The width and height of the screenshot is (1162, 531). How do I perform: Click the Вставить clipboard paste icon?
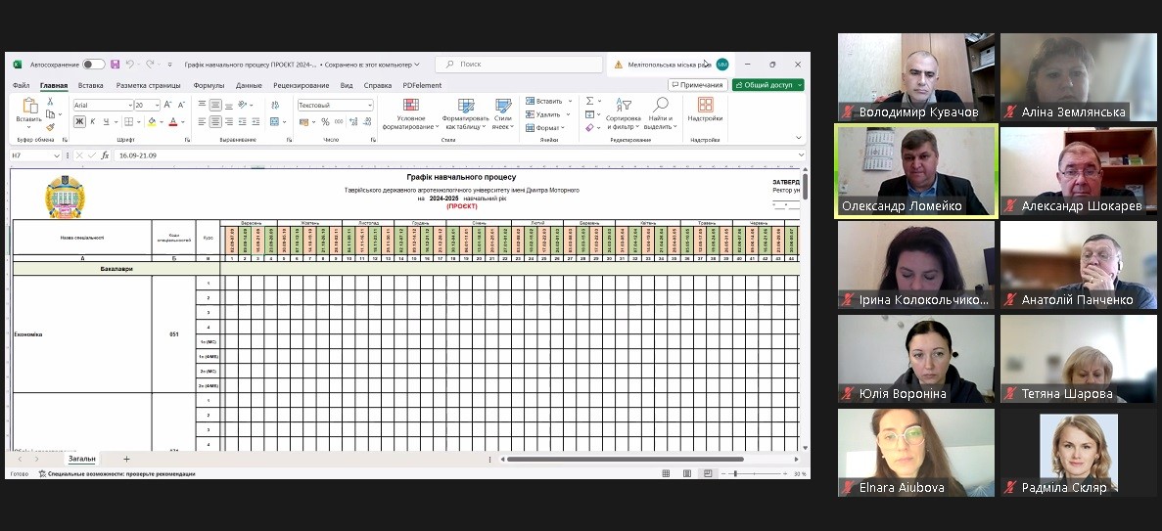coord(29,106)
